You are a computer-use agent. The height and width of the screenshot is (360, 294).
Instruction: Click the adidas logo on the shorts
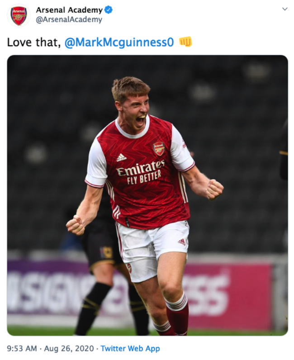pos(181,242)
